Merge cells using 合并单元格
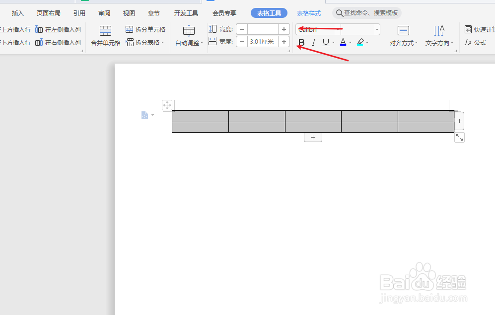This screenshot has width=495, height=315. (x=105, y=42)
